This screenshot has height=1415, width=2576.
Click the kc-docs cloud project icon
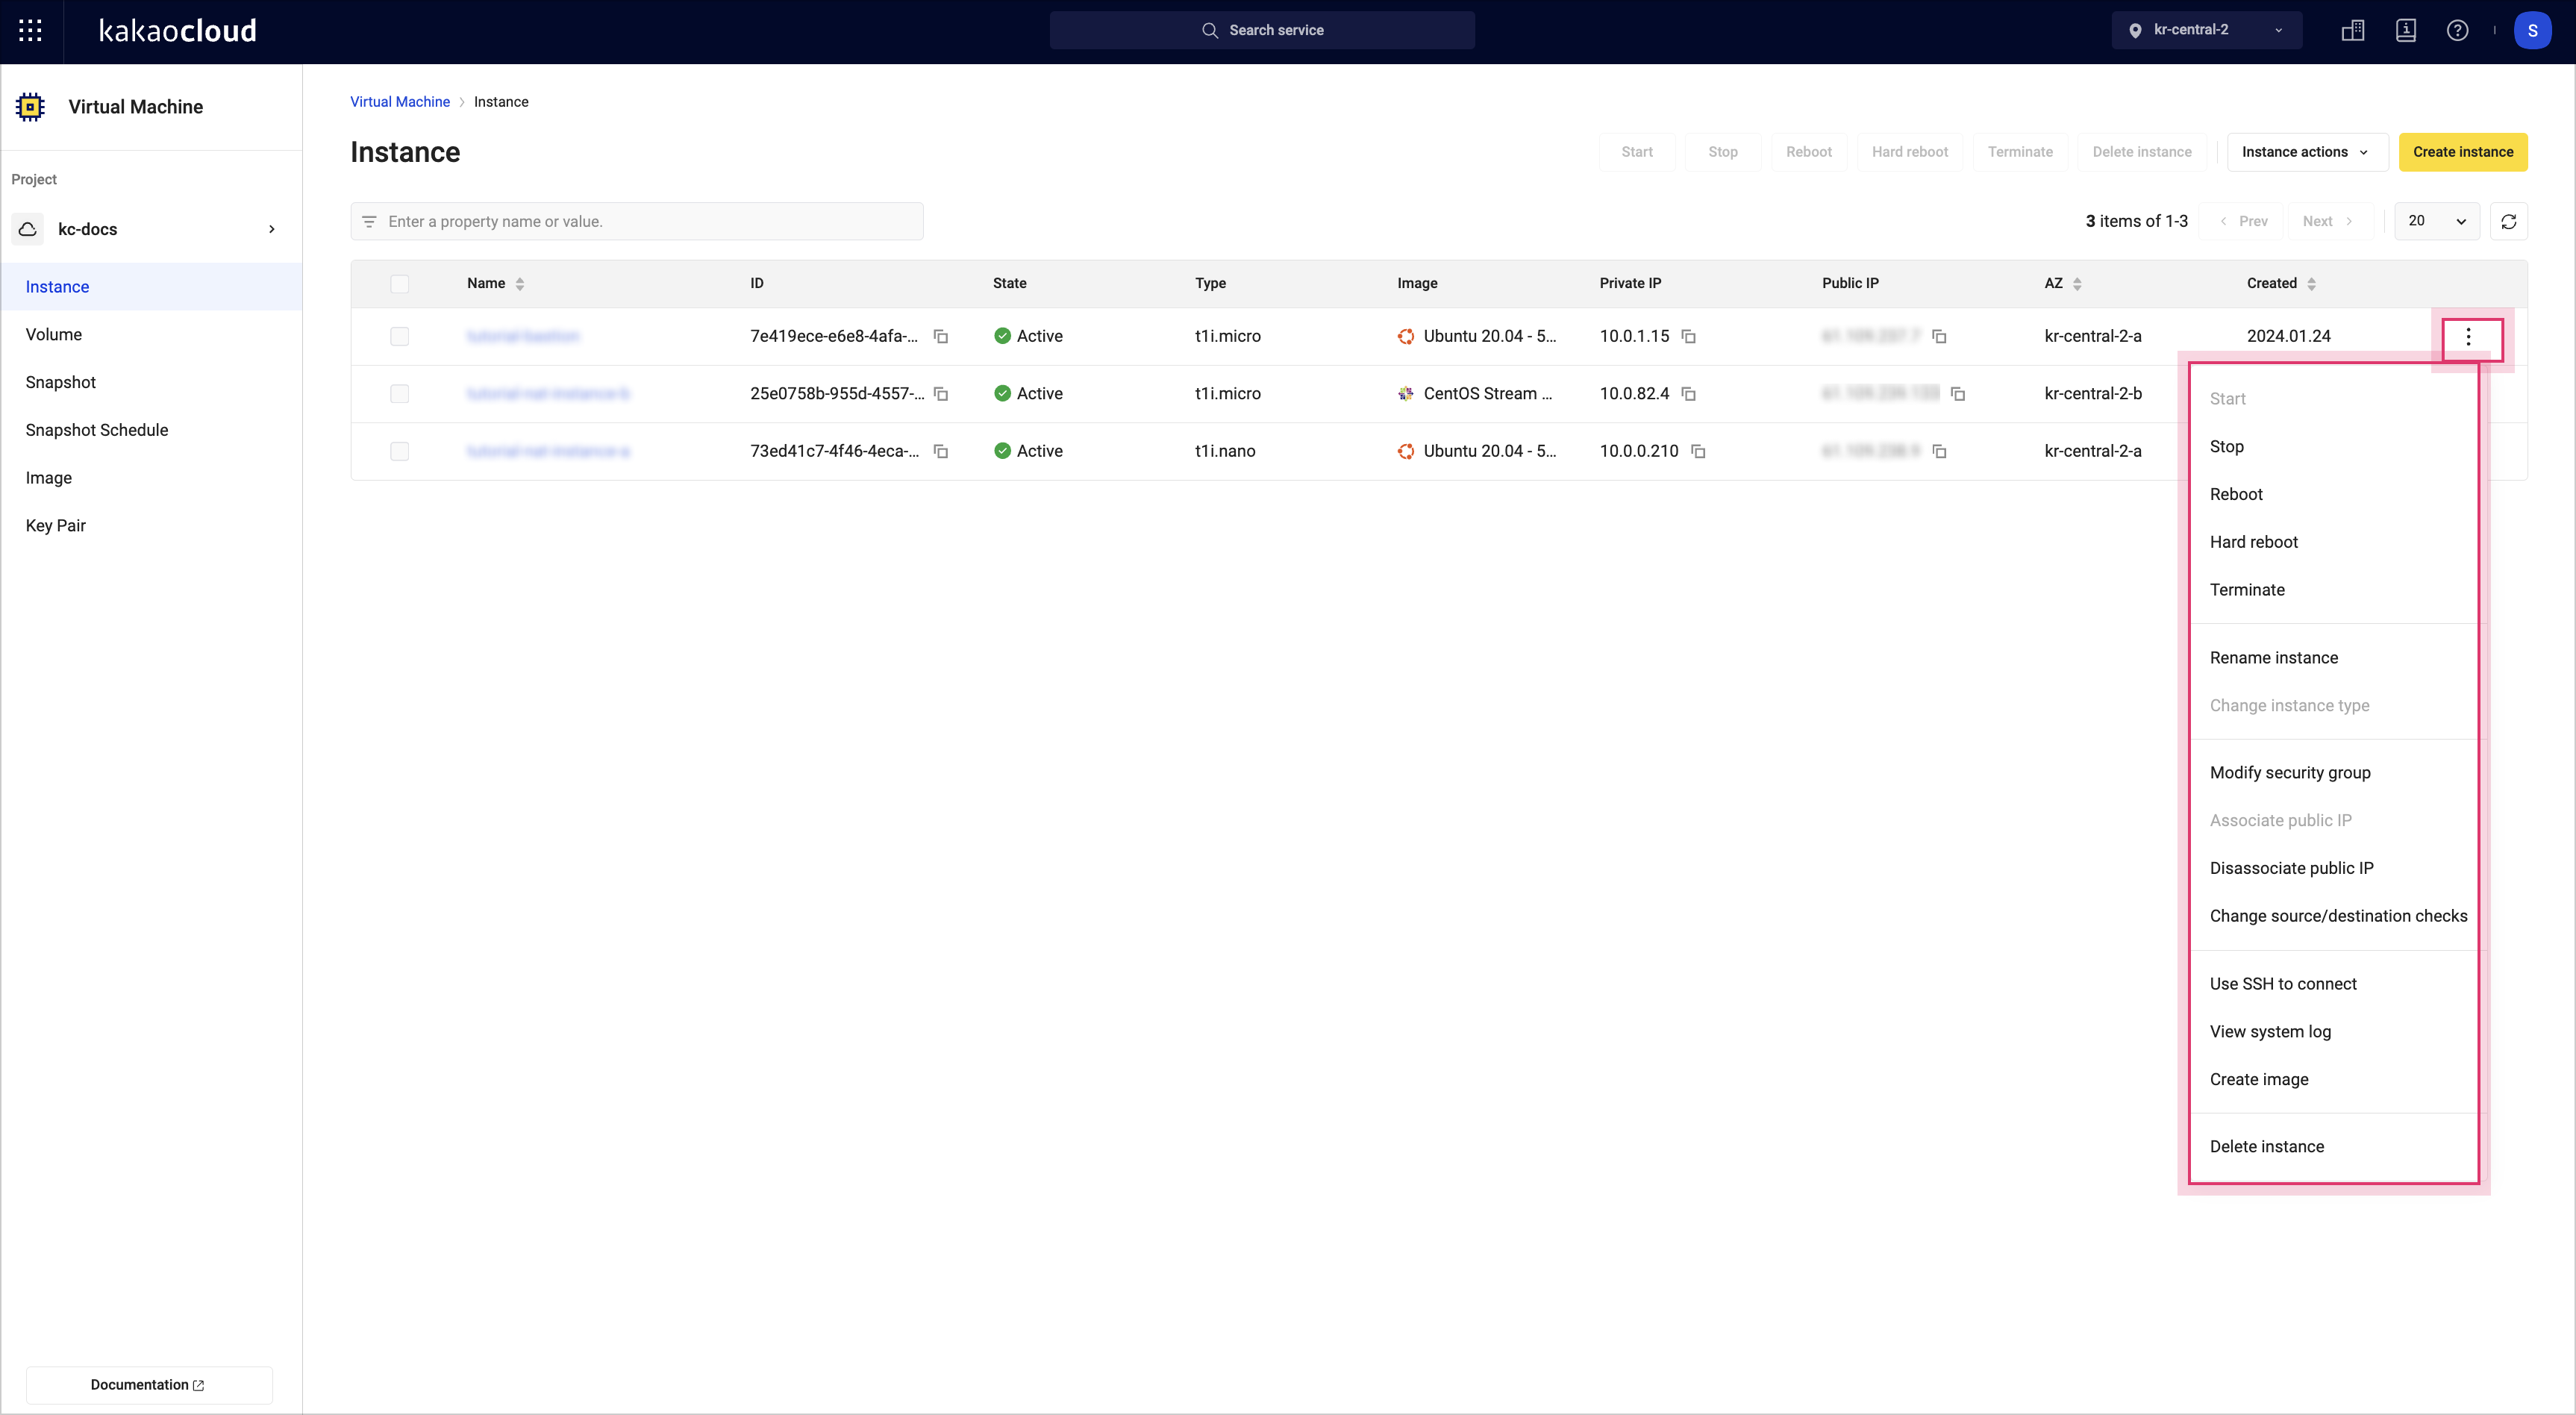[x=28, y=229]
